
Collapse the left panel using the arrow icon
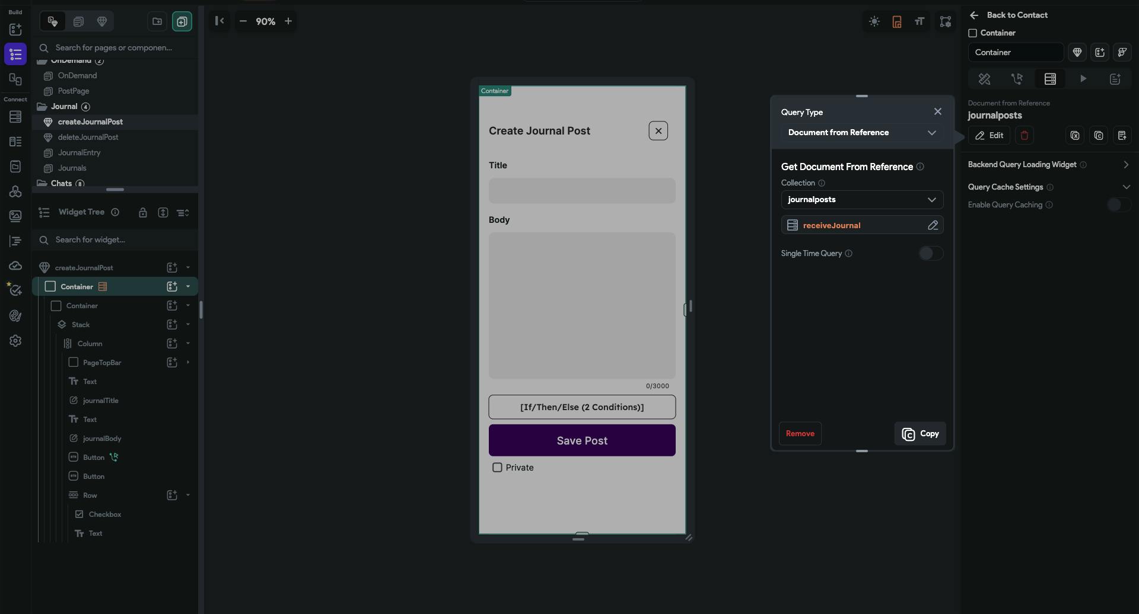coord(219,21)
